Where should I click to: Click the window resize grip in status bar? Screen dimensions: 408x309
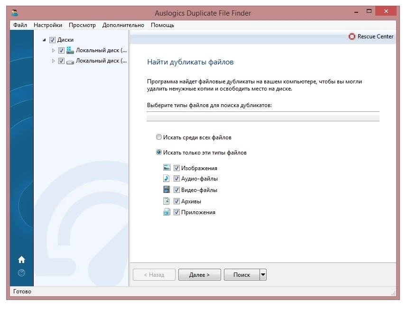click(393, 293)
